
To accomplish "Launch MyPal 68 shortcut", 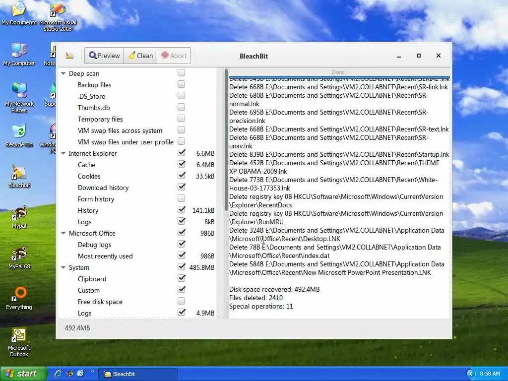I will click(x=19, y=257).
